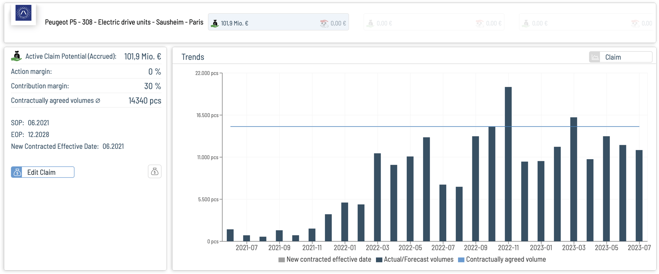This screenshot has height=274, width=659.
Task: Click the money bag icon on Edit Claim
Action: [x=17, y=172]
